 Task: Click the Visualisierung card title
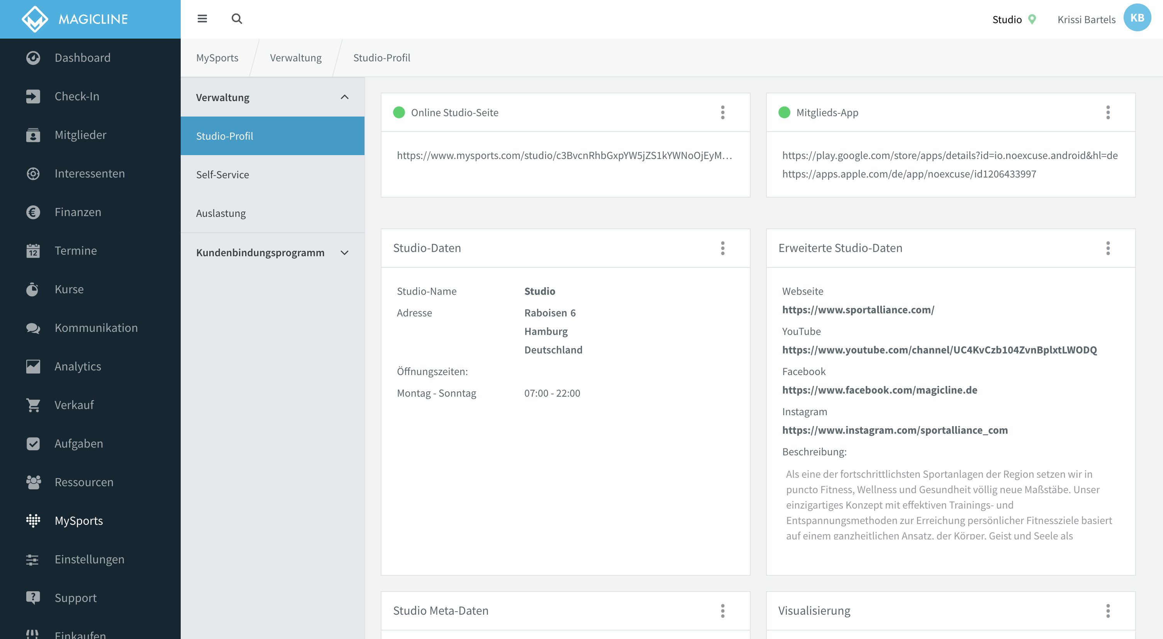pos(814,610)
